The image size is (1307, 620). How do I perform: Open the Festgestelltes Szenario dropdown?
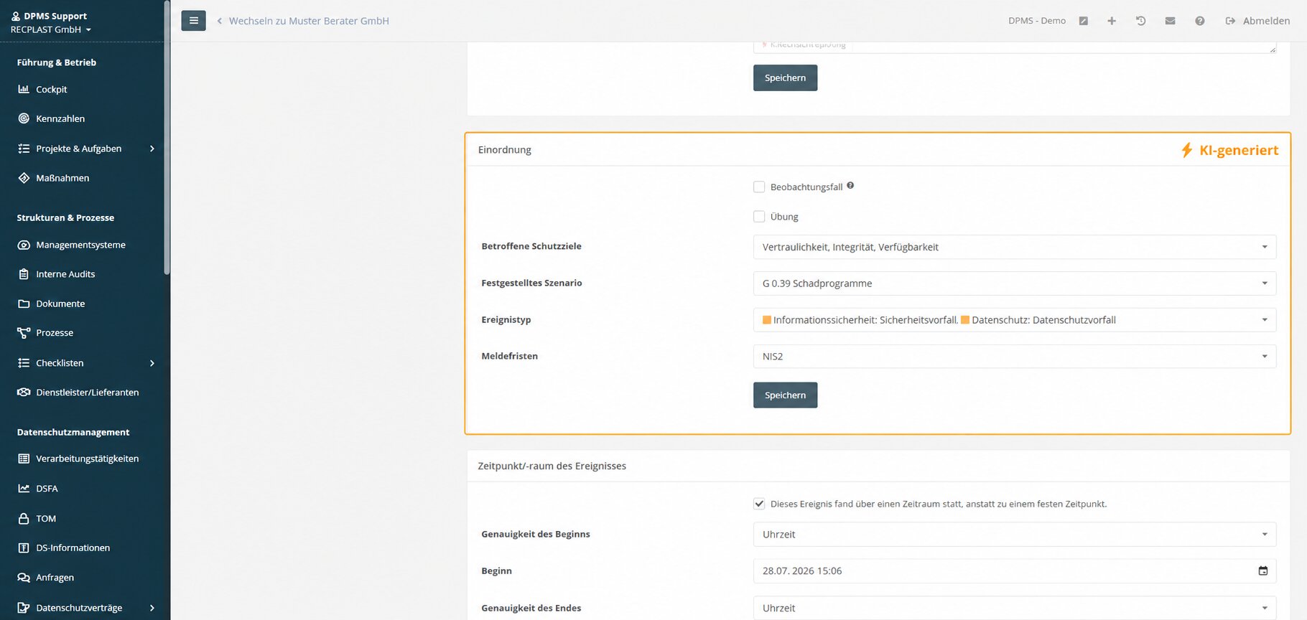[1015, 283]
